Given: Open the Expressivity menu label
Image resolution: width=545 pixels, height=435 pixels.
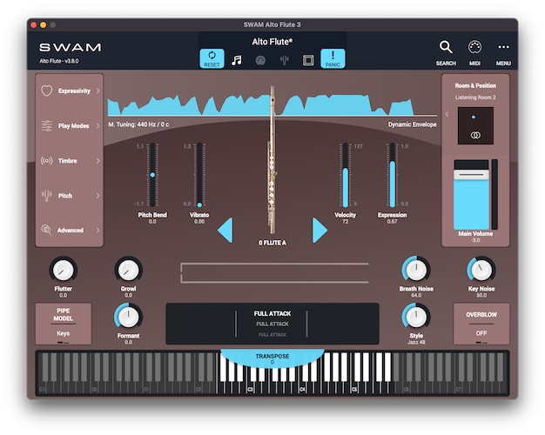Looking at the screenshot, I should coord(74,90).
